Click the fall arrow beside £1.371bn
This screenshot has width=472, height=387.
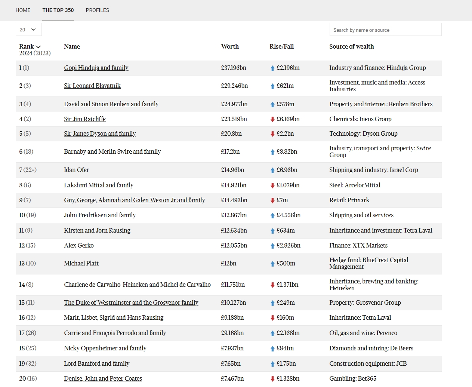(x=272, y=285)
